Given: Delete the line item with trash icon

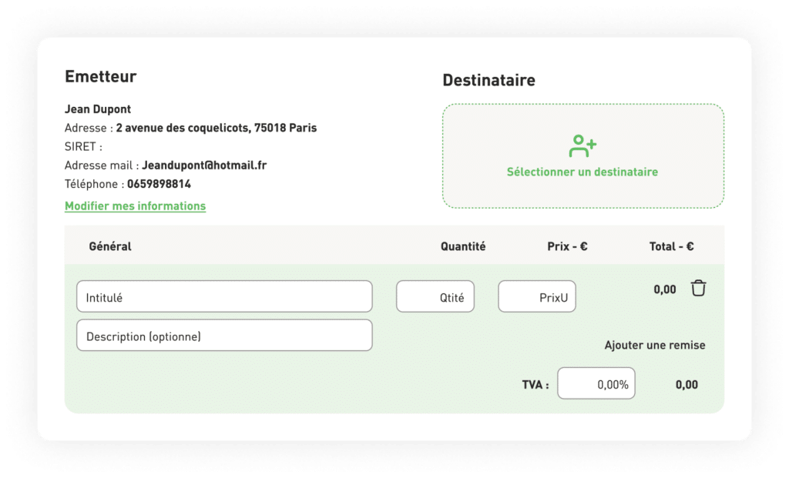Looking at the screenshot, I should (x=698, y=288).
